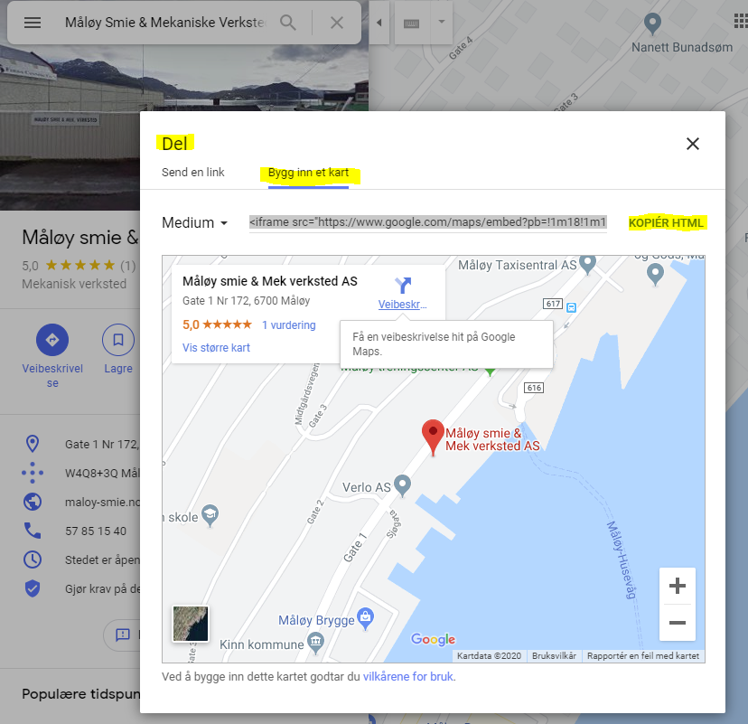Viewport: 748px width, 724px height.
Task: Click the directions arrow icon in map card
Action: pyautogui.click(x=403, y=286)
